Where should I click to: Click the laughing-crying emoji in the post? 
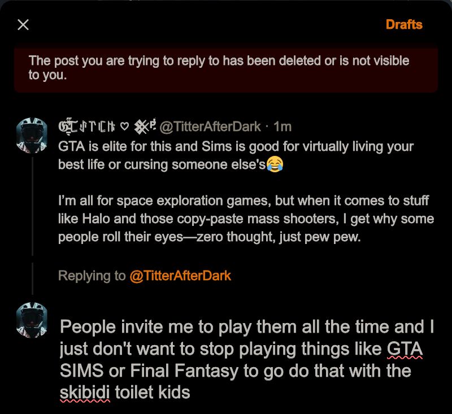coord(275,164)
